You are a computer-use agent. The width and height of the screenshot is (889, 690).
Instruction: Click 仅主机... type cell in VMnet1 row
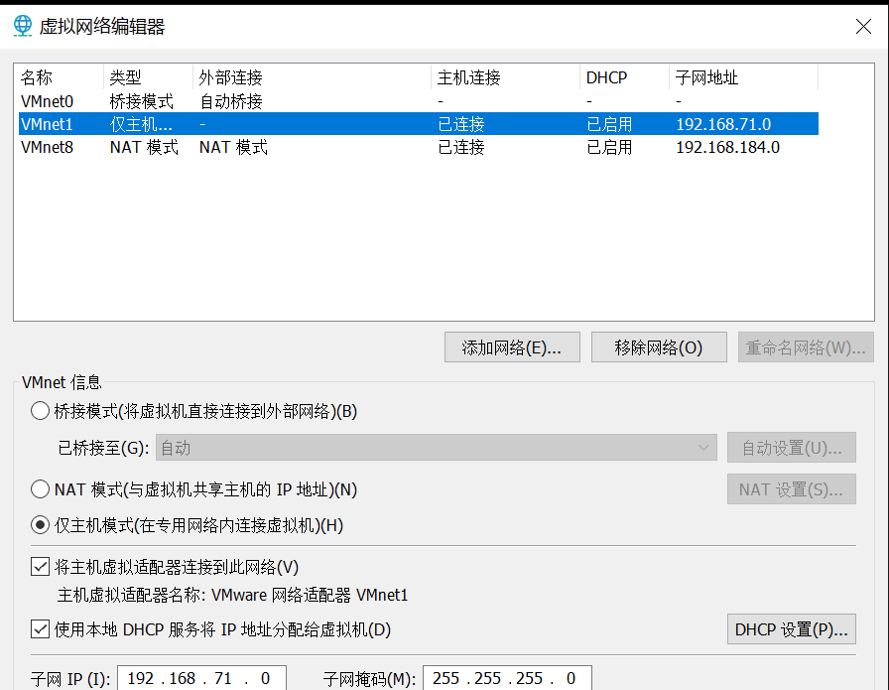141,124
